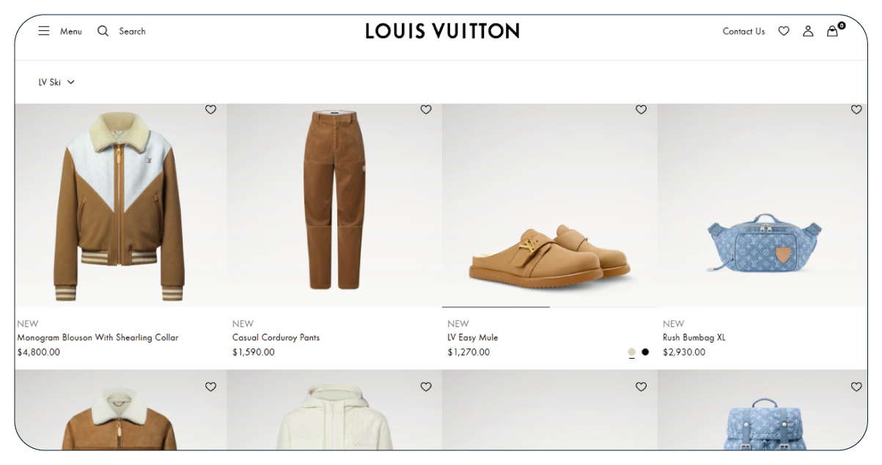Select black color swatch for LV Easy Mule
Viewport: 882px width, 465px height.
pos(645,352)
